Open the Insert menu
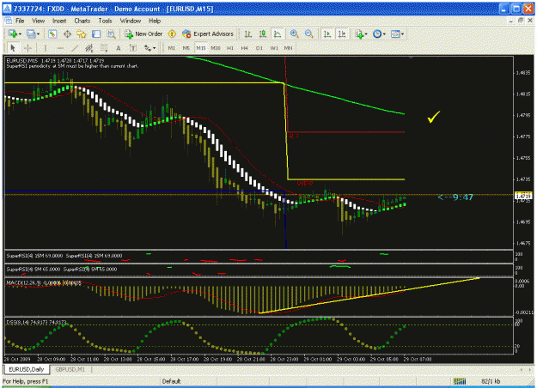 tap(59, 21)
